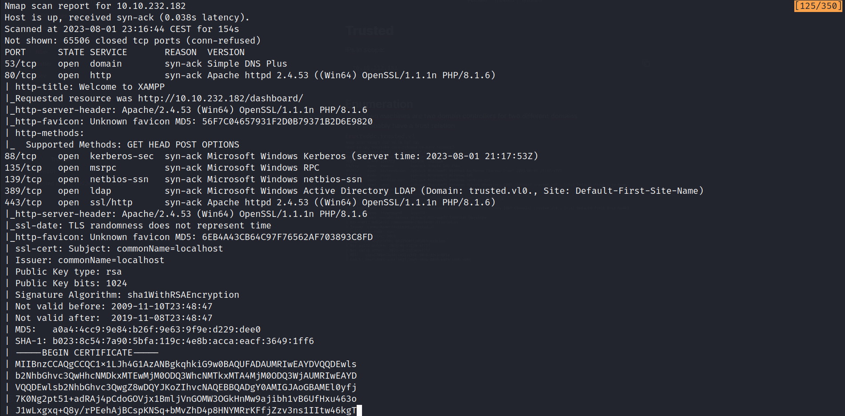This screenshot has height=416, width=845.
Task: Click the BEGIN CERTIFICATE line
Action: tap(87, 352)
